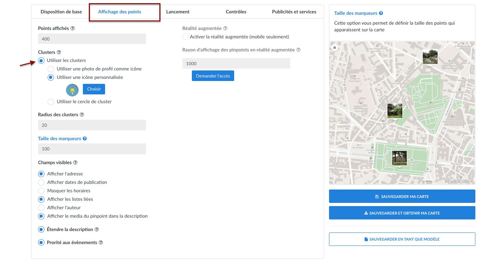Open the map menu hamburger icon
Screen dimensions: 499x267
point(335,47)
